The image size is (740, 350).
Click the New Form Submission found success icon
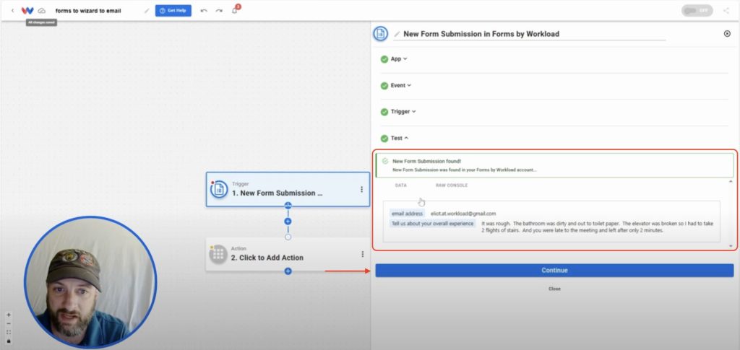[x=385, y=161]
